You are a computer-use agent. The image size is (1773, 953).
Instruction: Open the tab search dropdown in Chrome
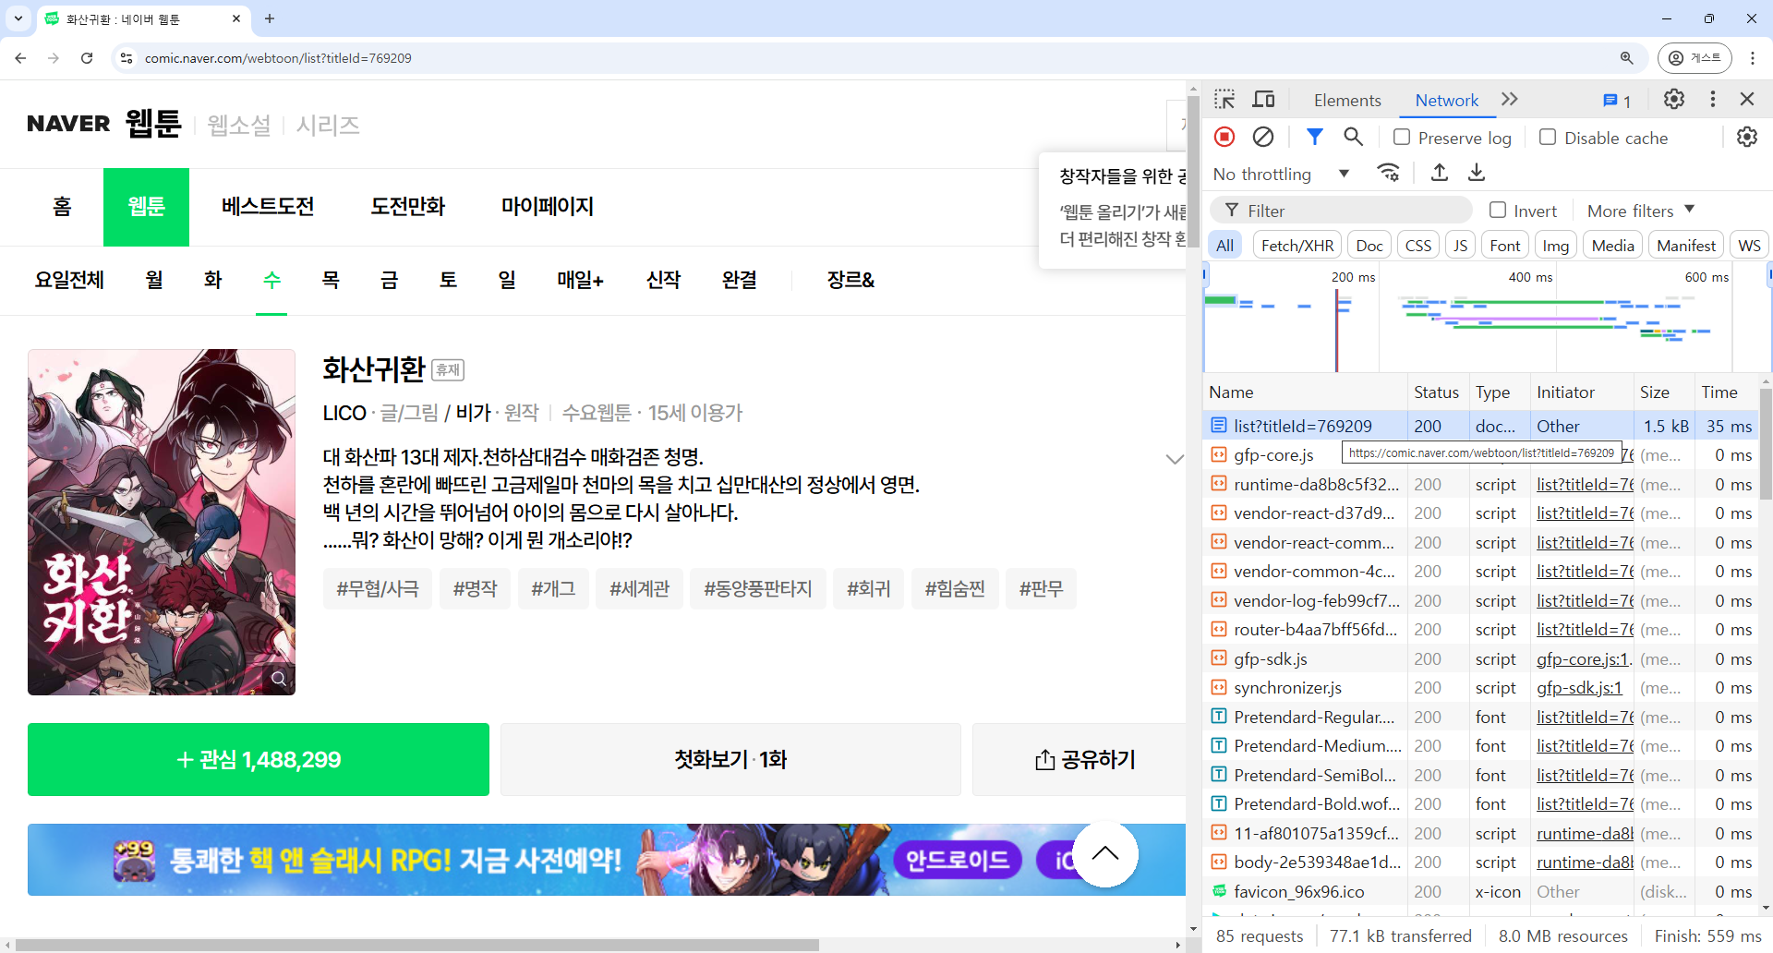coord(18,18)
